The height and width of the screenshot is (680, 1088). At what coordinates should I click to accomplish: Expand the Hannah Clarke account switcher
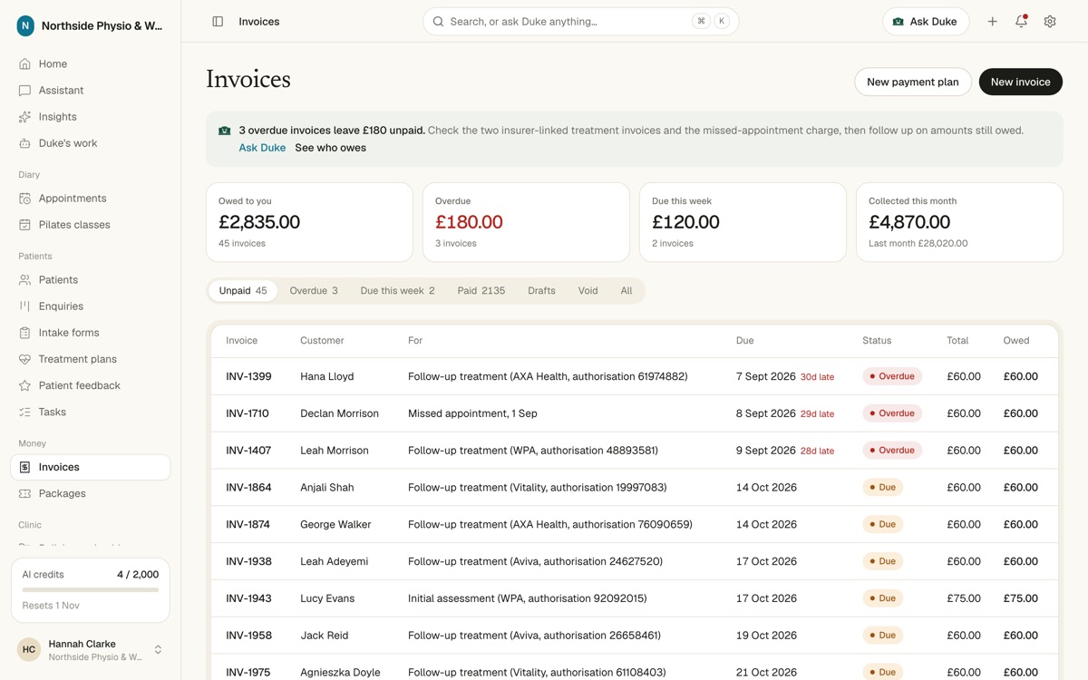point(158,649)
